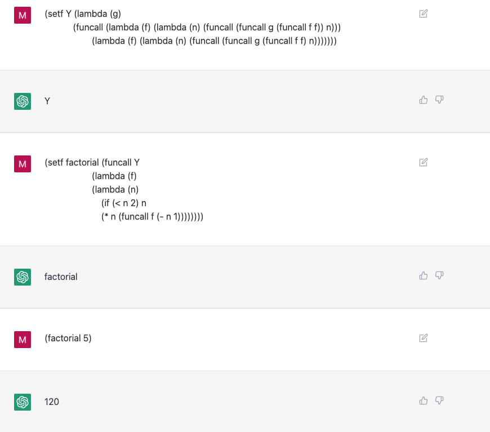Image resolution: width=490 pixels, height=432 pixels.
Task: Click the (setf Y (lambda (g) line
Action: [x=83, y=14]
